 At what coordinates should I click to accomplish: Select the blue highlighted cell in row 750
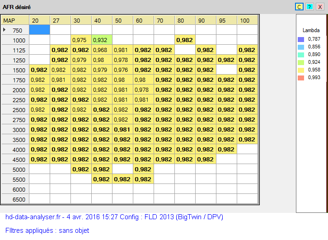[x=40, y=30]
